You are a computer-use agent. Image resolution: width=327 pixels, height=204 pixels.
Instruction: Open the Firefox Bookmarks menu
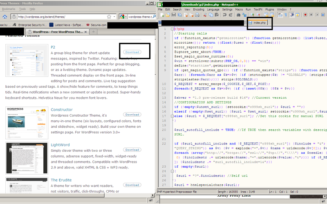[x=8, y=9]
